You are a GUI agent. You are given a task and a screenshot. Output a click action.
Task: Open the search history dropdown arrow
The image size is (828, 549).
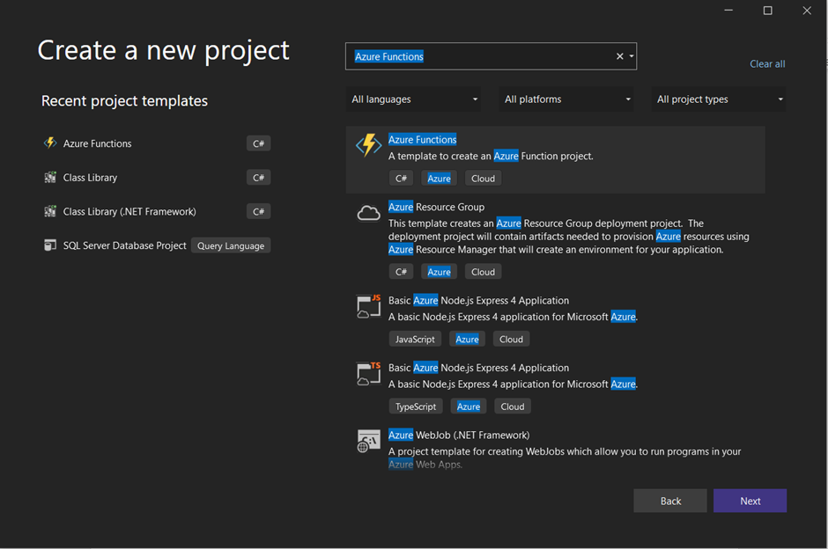632,56
